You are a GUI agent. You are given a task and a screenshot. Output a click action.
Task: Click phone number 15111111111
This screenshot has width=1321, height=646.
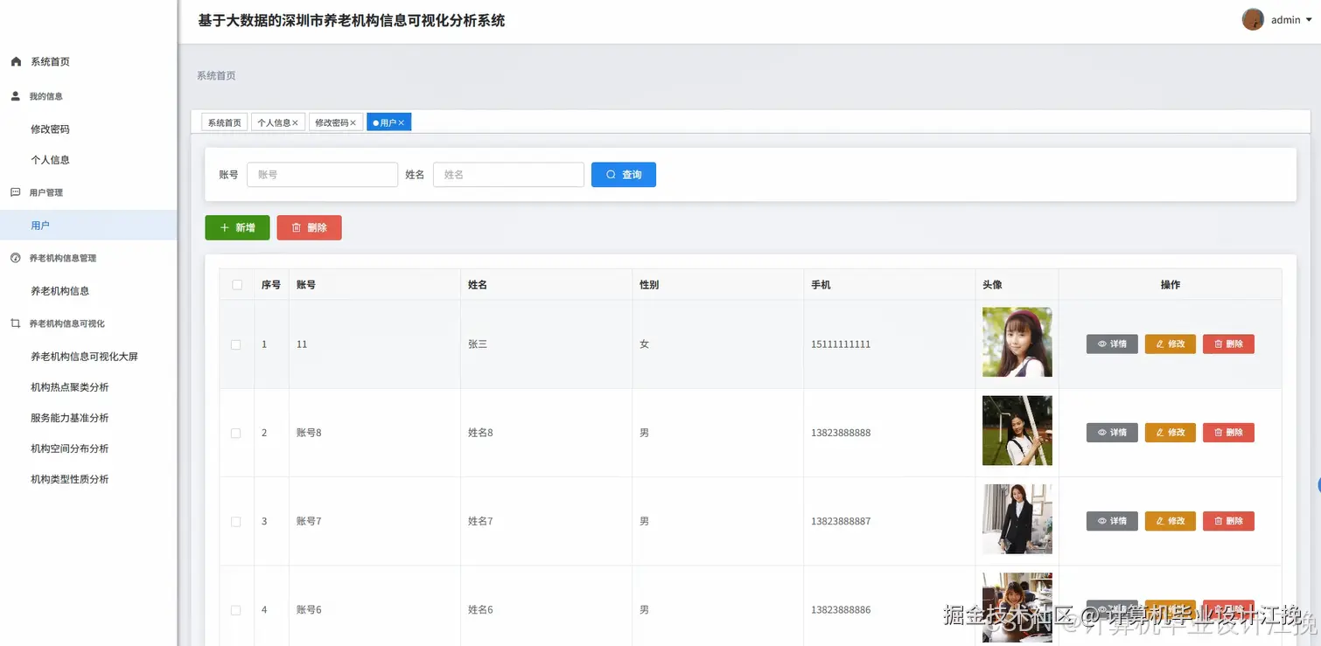841,344
